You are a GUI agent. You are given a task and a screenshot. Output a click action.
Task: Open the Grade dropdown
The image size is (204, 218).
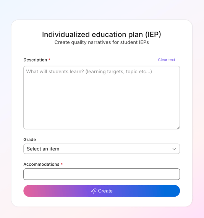(x=102, y=149)
